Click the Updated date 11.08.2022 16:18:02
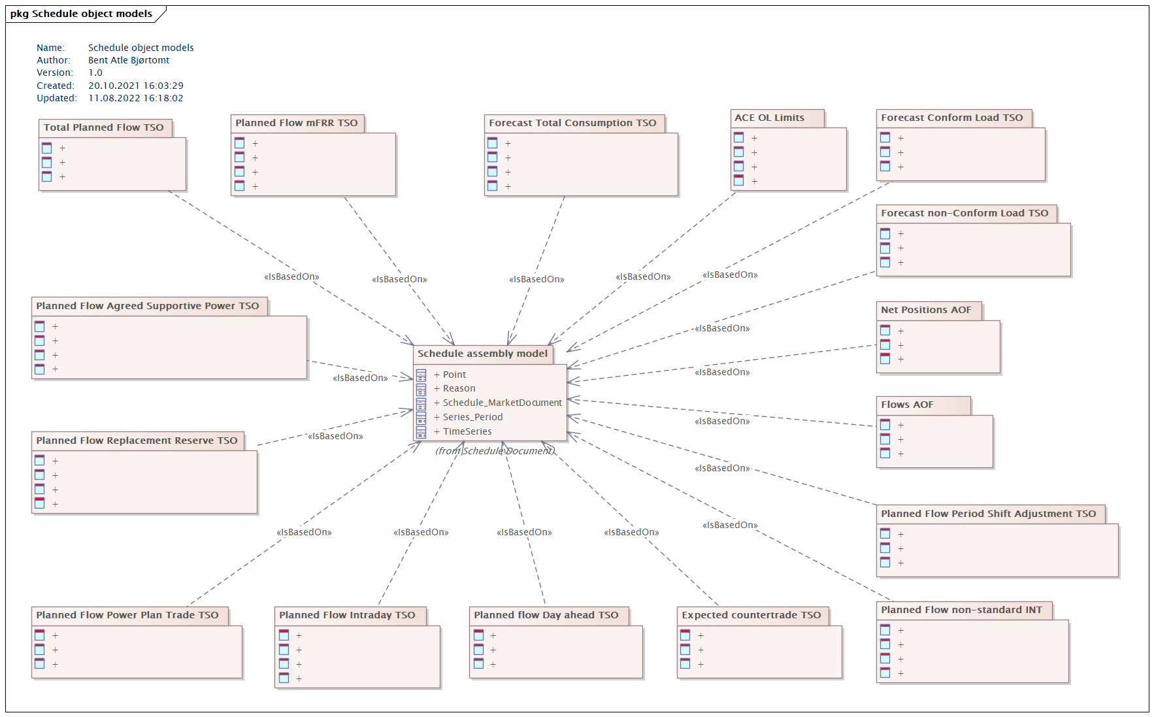 point(136,98)
